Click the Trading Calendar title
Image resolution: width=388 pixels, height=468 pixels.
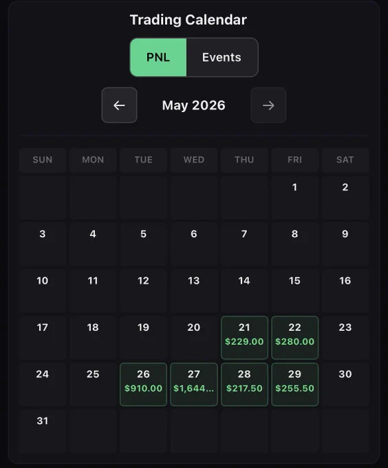pos(188,20)
